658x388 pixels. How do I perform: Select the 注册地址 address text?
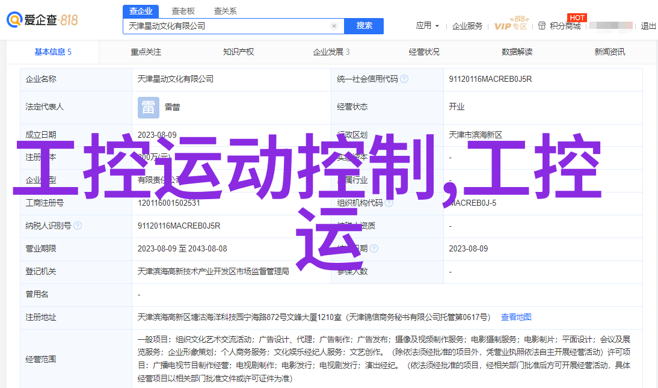314,318
